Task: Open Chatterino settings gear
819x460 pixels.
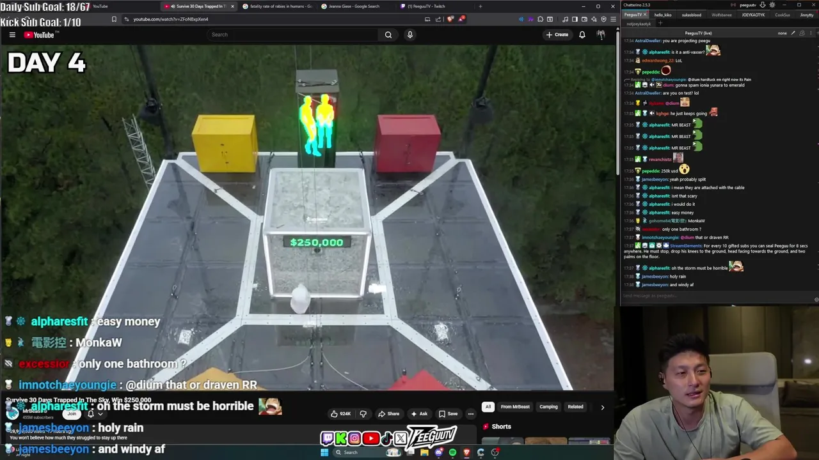Action: click(772, 5)
